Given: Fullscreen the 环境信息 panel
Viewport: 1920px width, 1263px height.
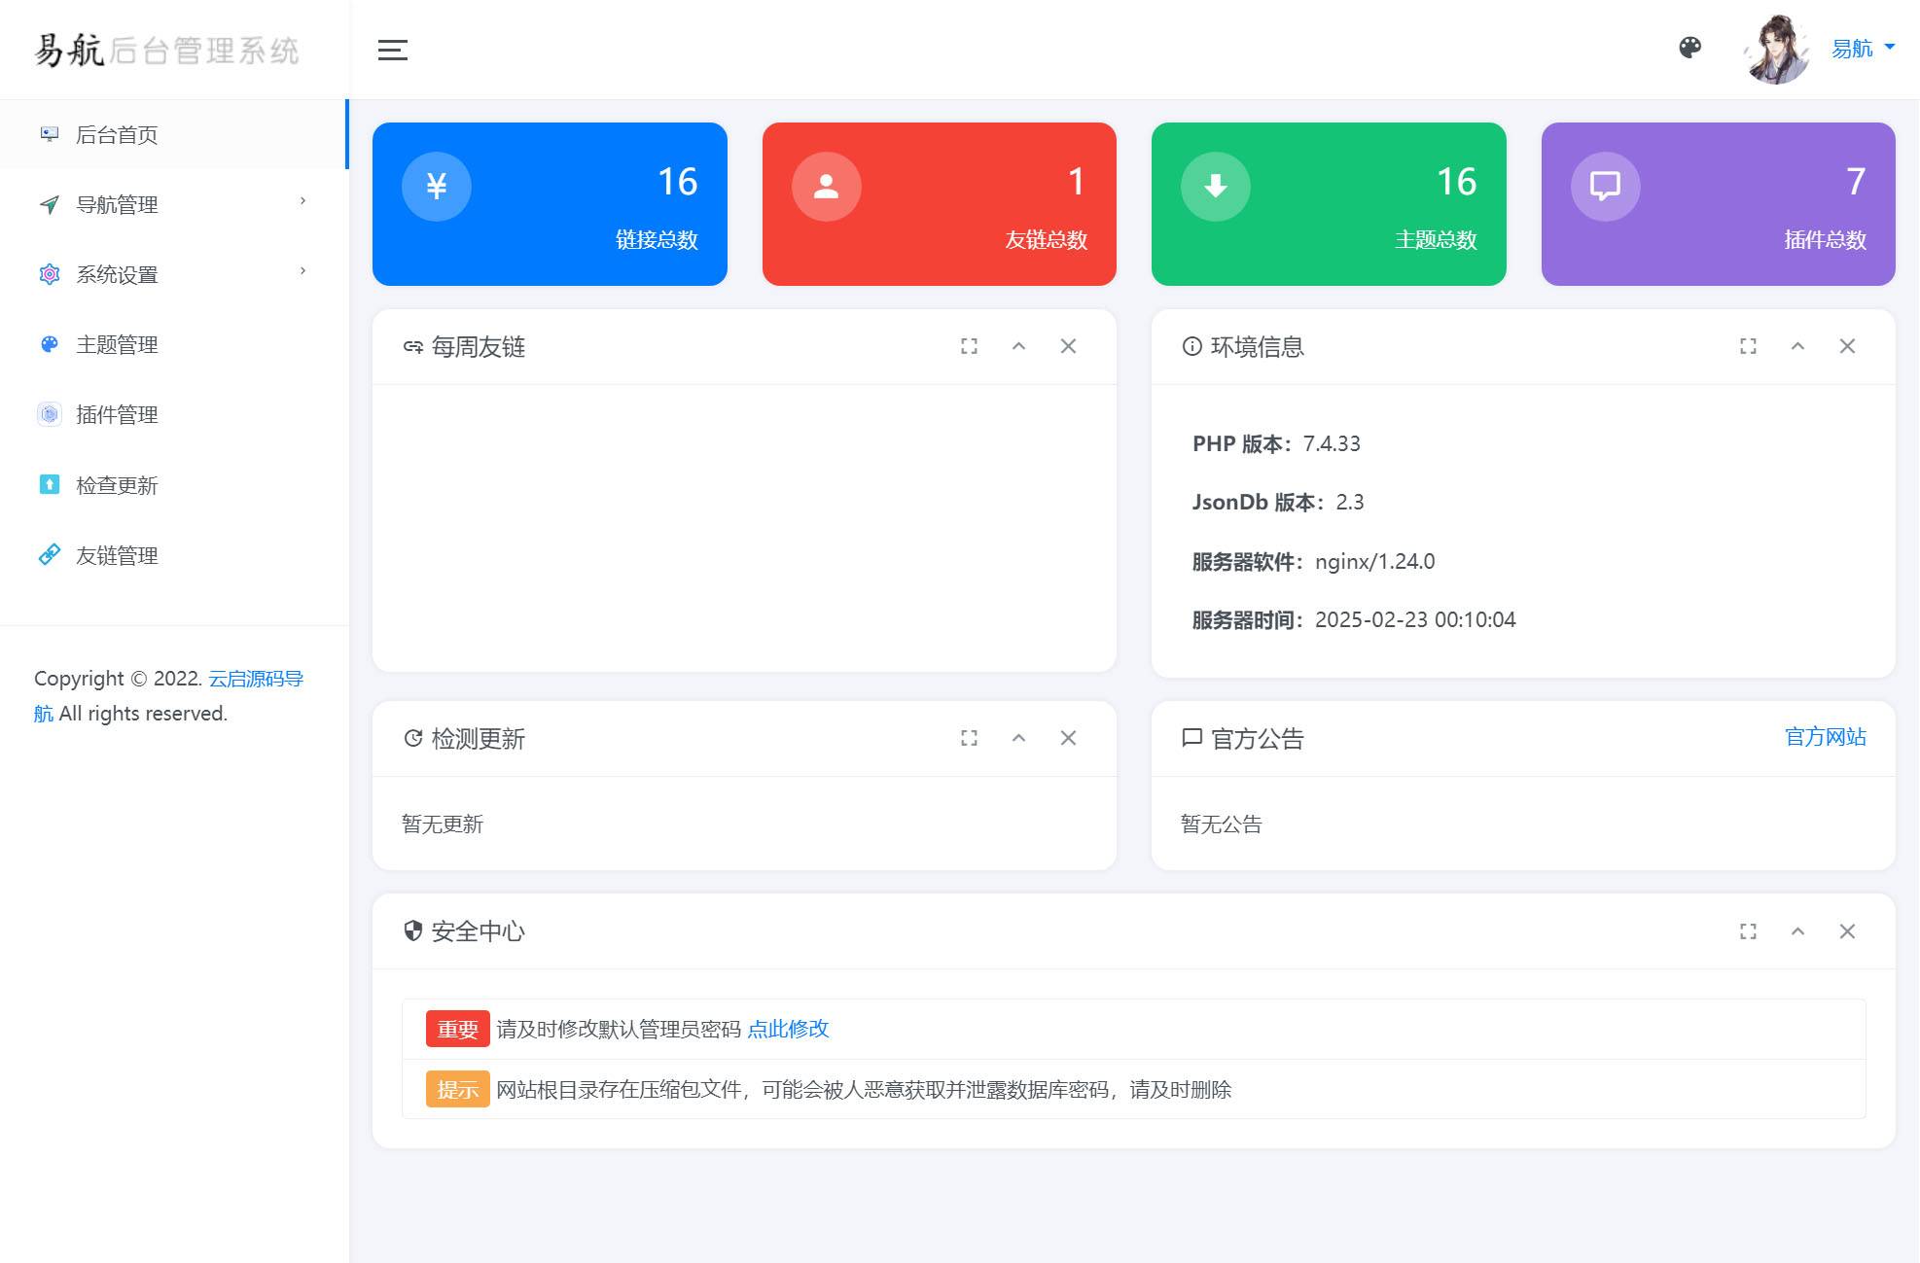Looking at the screenshot, I should click(1748, 346).
